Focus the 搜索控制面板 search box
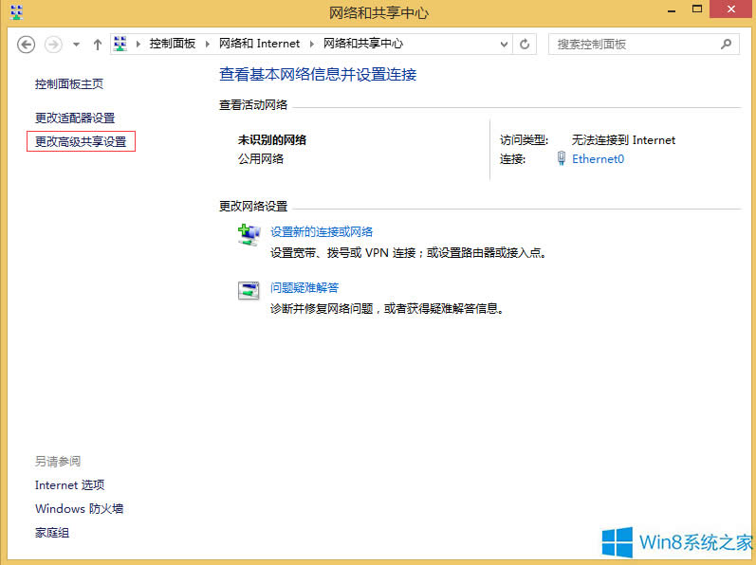This screenshot has height=565, width=756. tap(631, 44)
